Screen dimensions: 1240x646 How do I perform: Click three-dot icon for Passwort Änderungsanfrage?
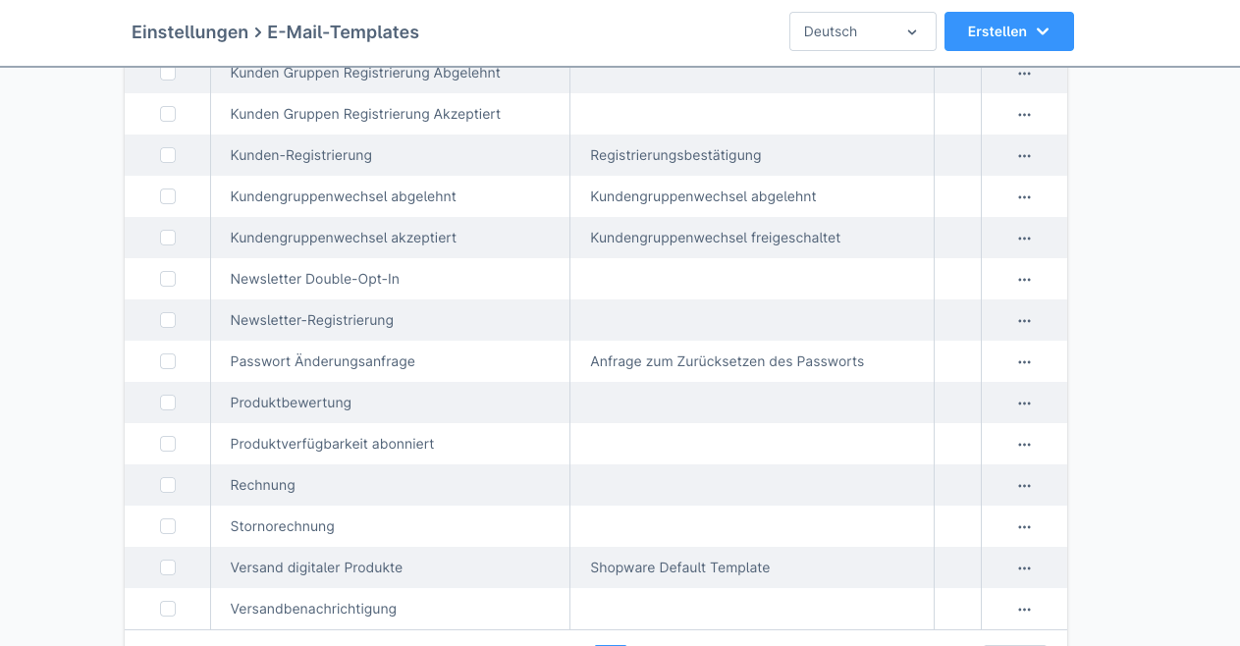click(x=1024, y=361)
